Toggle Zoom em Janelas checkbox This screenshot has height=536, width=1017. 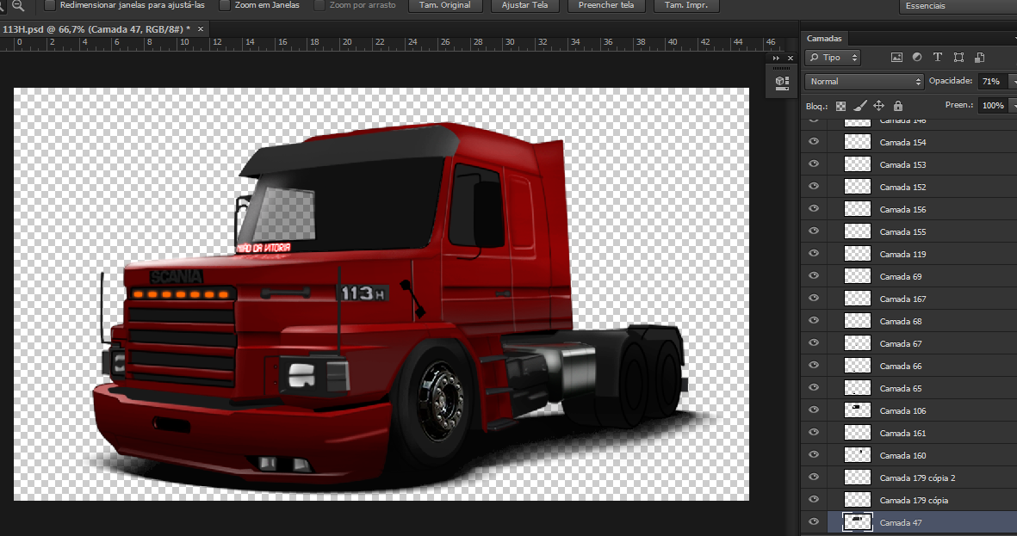(225, 5)
